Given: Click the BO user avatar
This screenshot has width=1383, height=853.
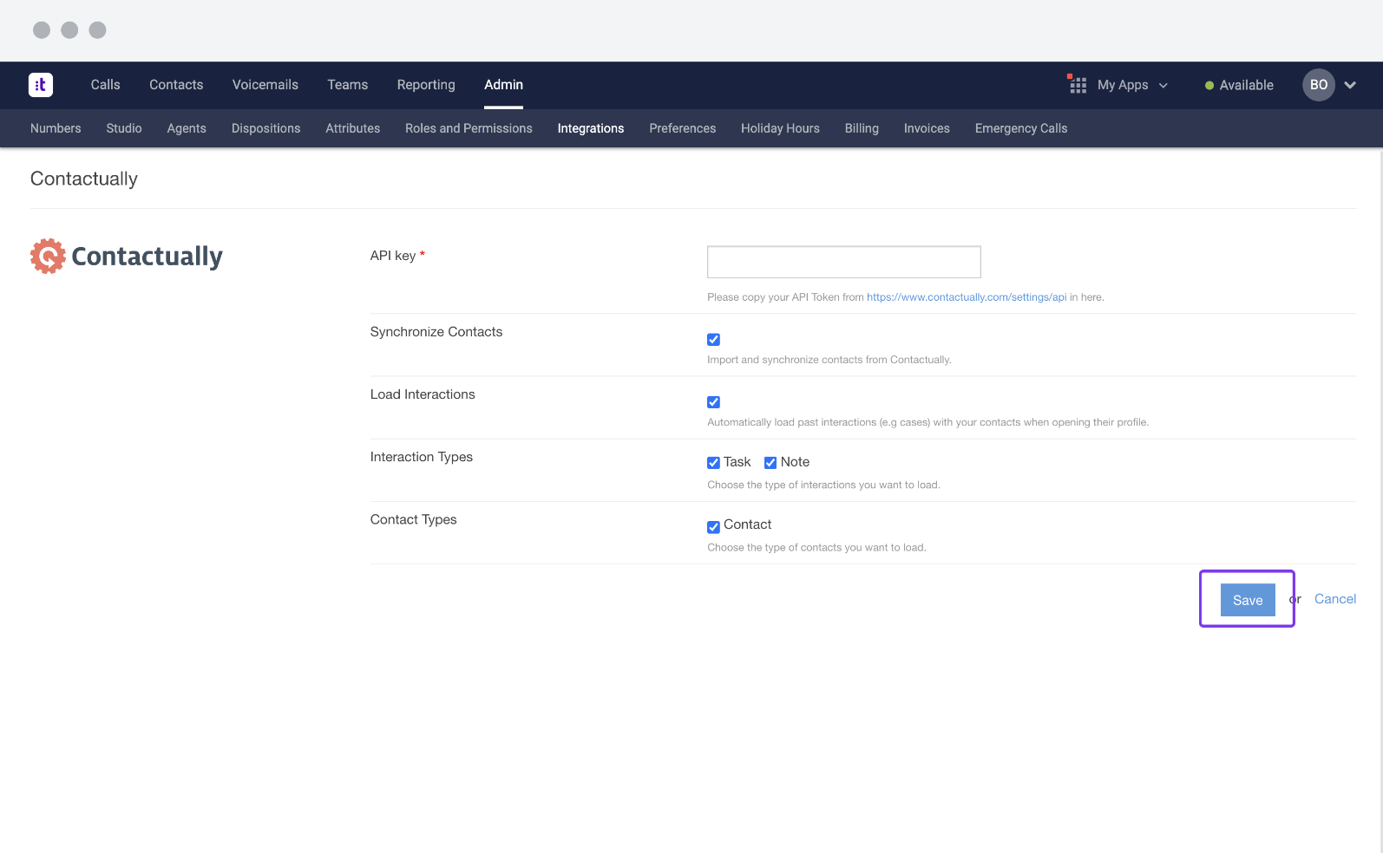Looking at the screenshot, I should pos(1318,85).
